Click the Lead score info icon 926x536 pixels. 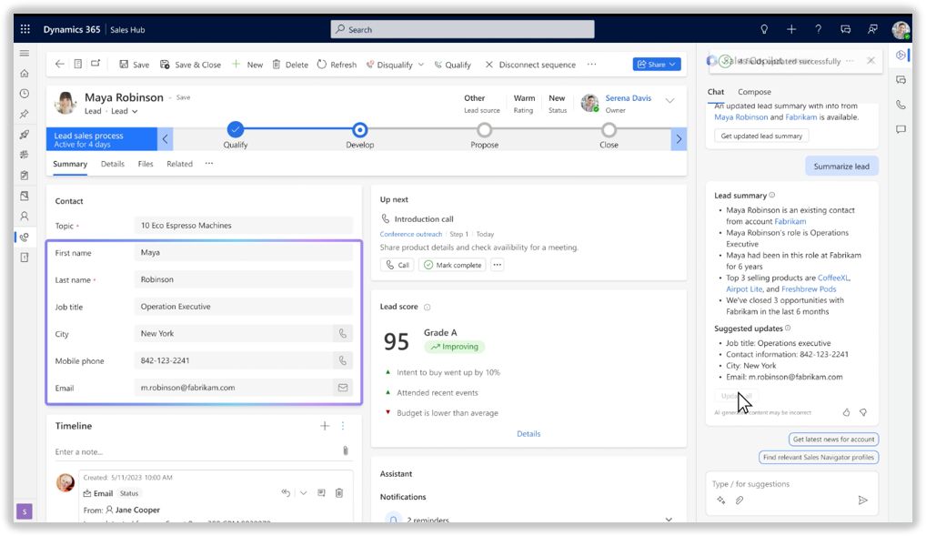427,307
